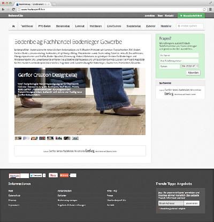
Task: Open the Über bodenprofi.biz footer link
Action: pyautogui.click(x=117, y=200)
